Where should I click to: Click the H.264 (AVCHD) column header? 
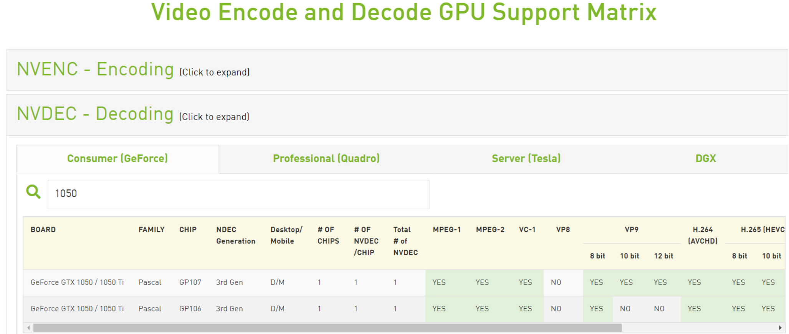703,235
